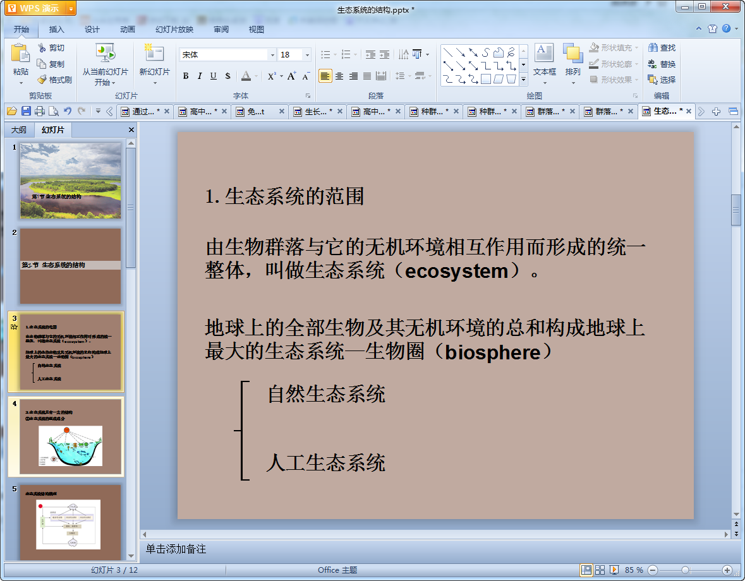Click the open folder icon in quick toolbar
The height and width of the screenshot is (581, 745).
click(x=12, y=111)
